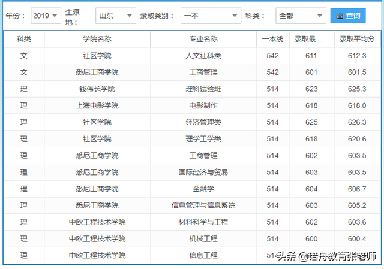The height and width of the screenshot is (269, 384).
Task: Click the average score 625.3
Action: click(x=357, y=89)
